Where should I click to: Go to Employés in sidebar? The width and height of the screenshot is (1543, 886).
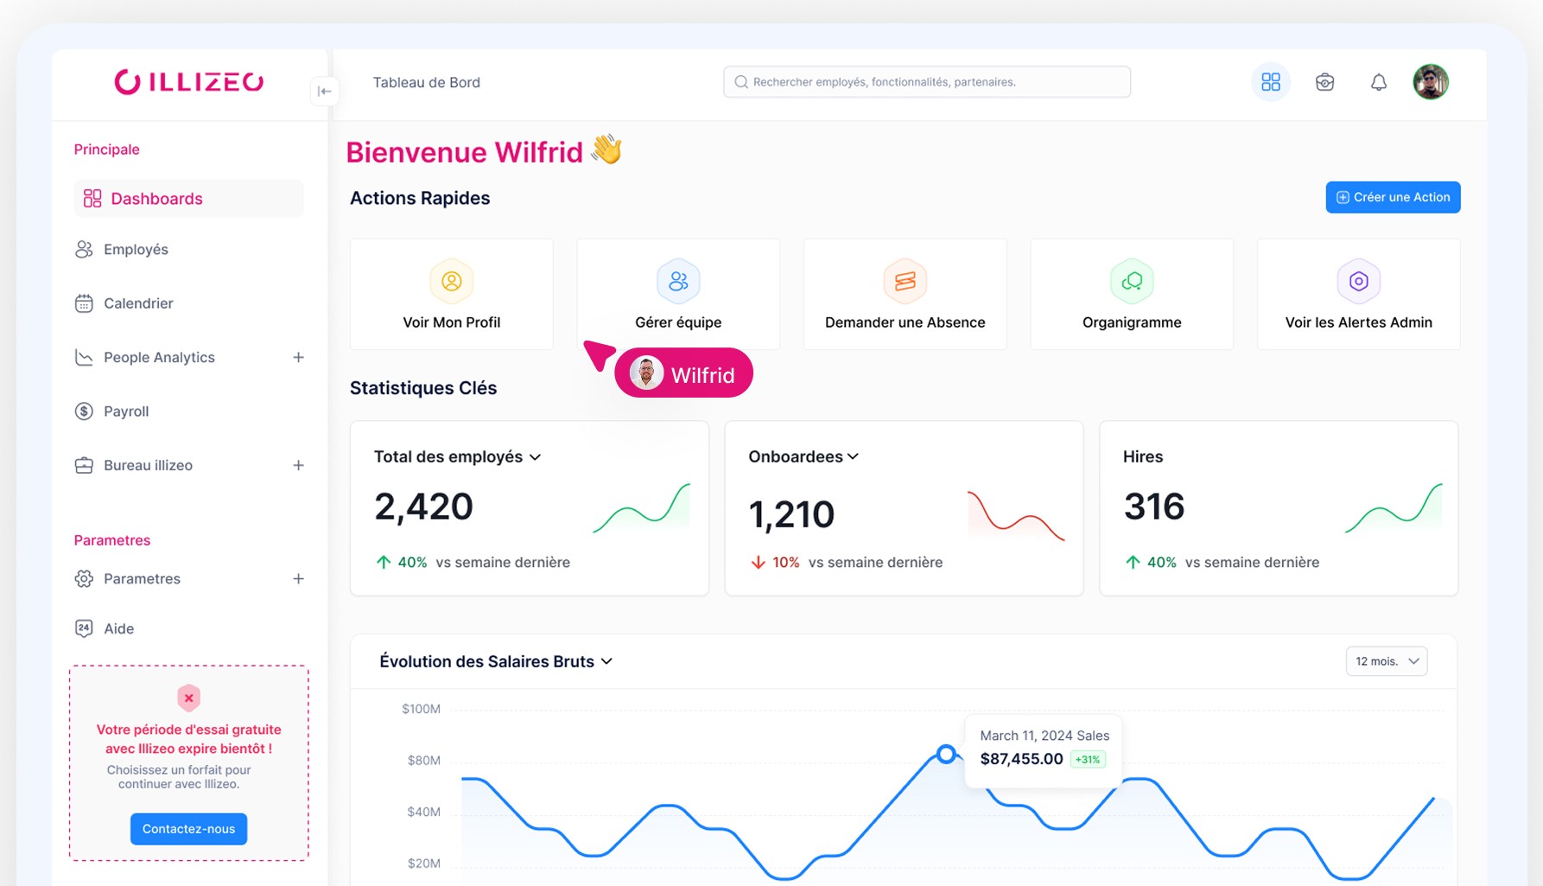coord(136,249)
